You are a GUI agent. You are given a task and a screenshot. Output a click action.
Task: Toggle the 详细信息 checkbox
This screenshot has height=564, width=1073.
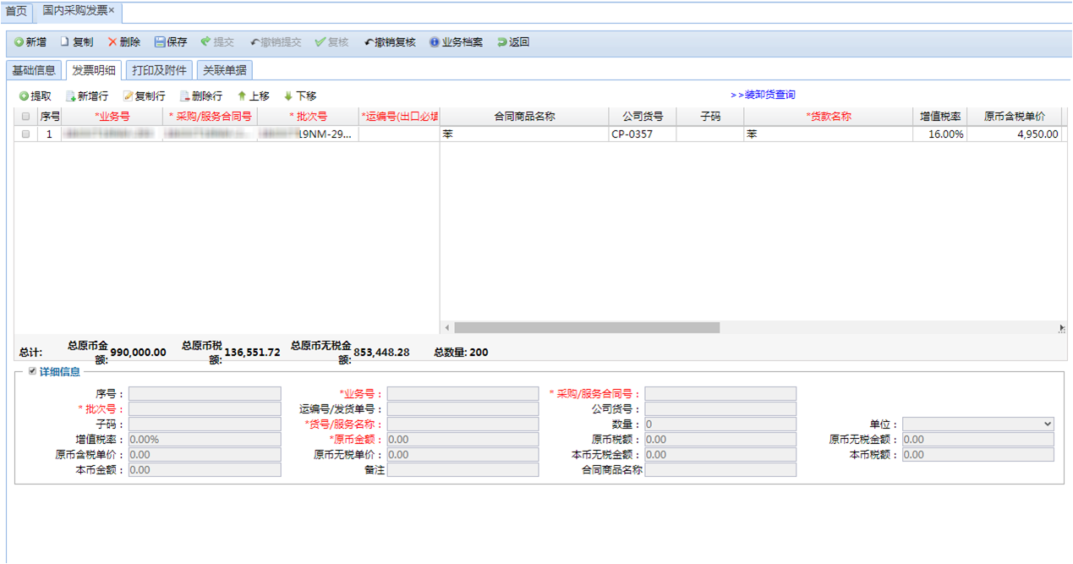pos(33,371)
